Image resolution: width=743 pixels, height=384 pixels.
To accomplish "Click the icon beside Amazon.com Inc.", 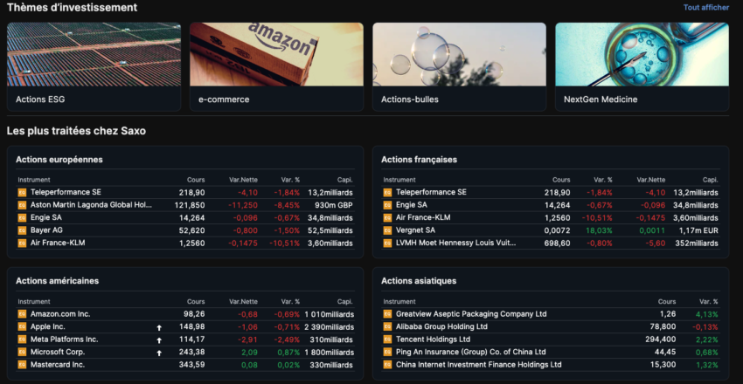I will tap(22, 314).
